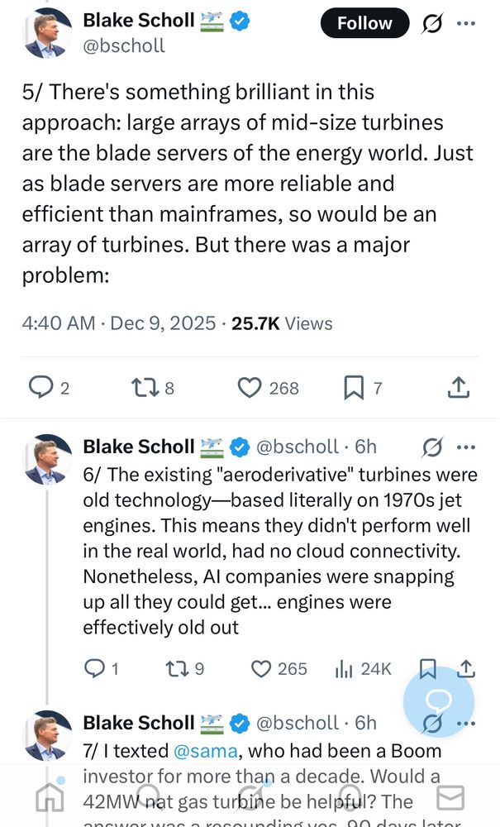Screen dimensions: 500x827
Task: Launch Grok from the bottom navigation
Action: (x=250, y=800)
